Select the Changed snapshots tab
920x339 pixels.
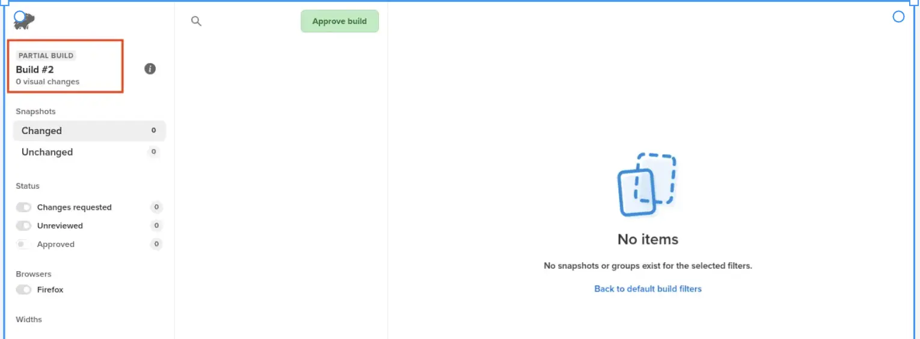41,131
